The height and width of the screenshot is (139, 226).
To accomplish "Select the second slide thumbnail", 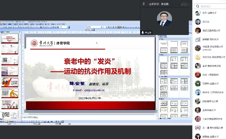I will [10, 49].
